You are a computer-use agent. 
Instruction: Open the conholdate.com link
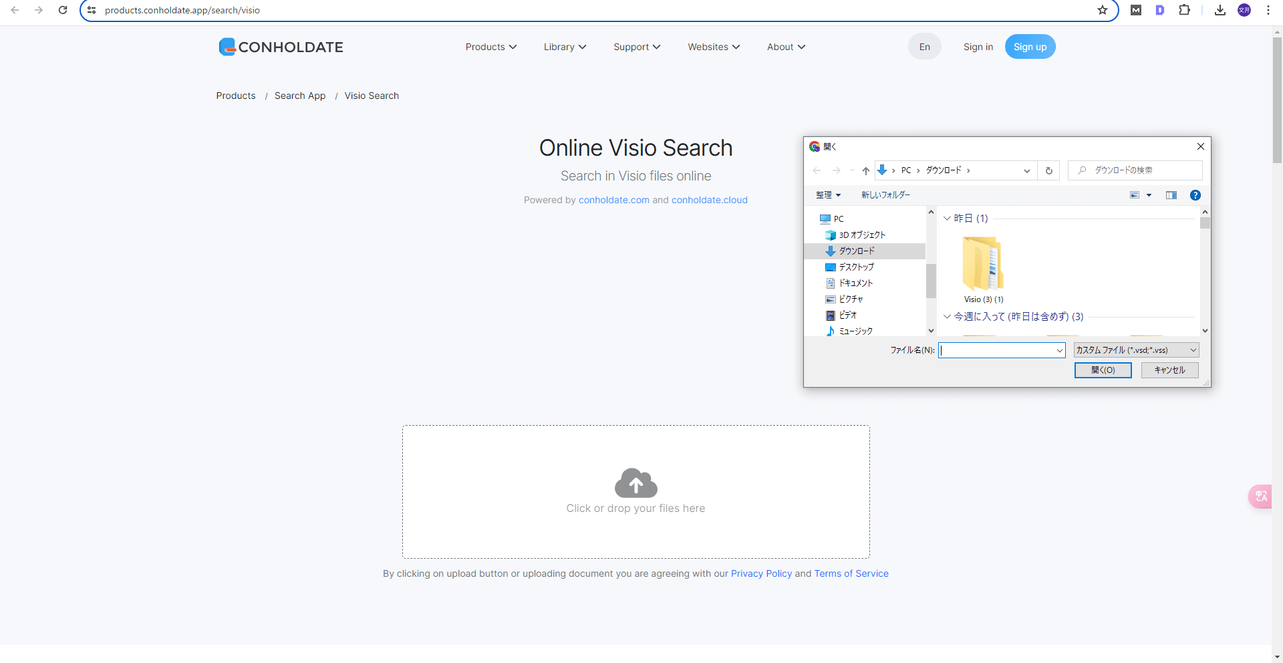pyautogui.click(x=613, y=200)
